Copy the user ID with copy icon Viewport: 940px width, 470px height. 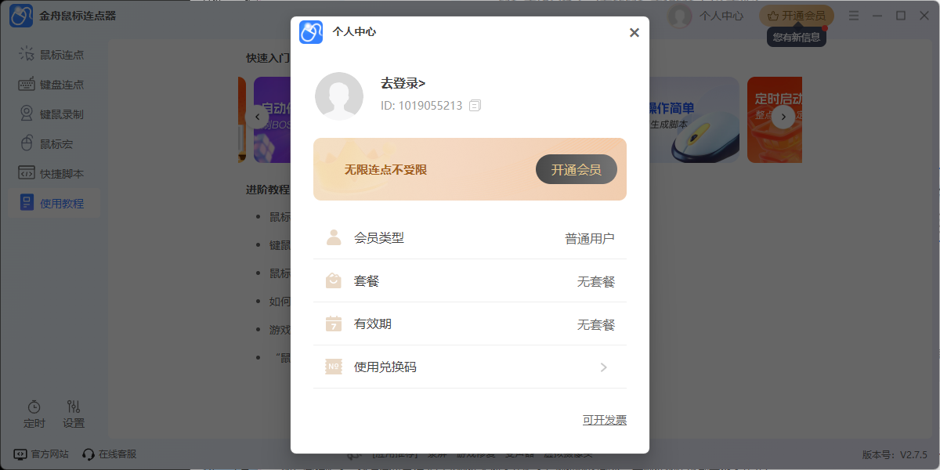point(475,105)
